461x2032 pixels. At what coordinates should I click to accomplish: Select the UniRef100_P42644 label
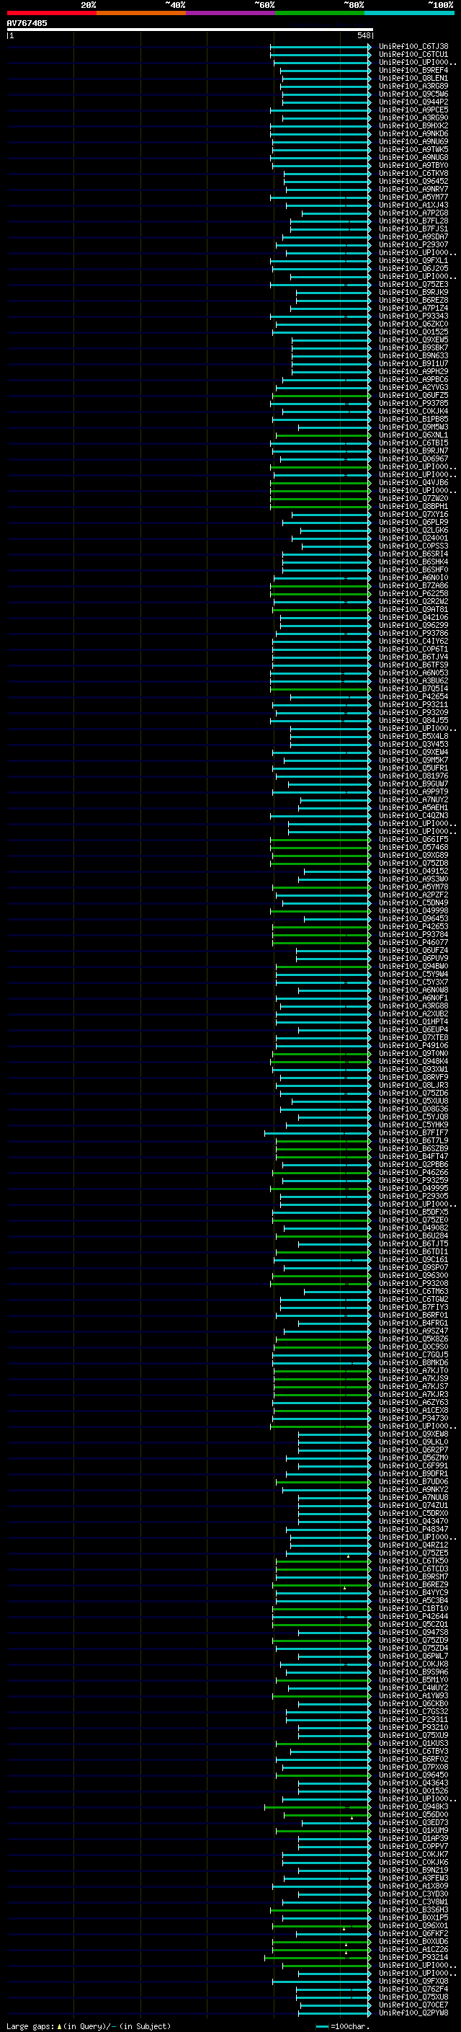coord(413,1616)
